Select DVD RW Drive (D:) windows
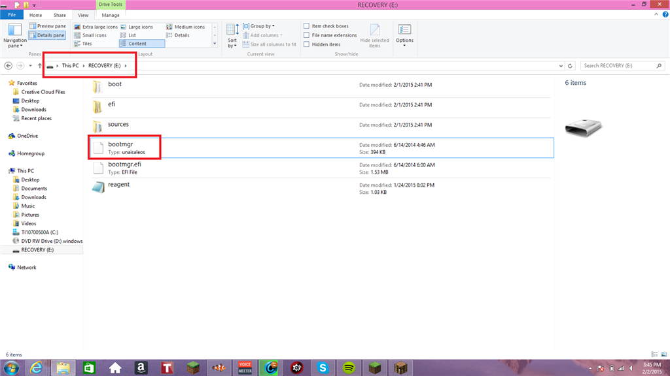 point(47,241)
